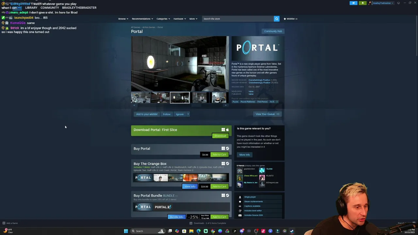Click the thumbnail strip scrollbar track
This screenshot has width=418, height=235.
click(x=180, y=105)
